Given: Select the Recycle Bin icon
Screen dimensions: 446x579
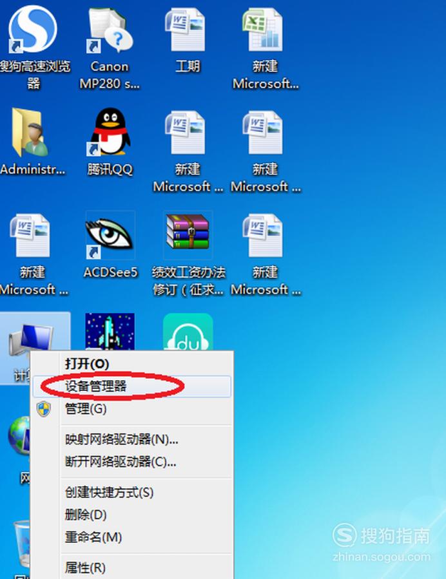Looking at the screenshot, I should click(21, 543).
